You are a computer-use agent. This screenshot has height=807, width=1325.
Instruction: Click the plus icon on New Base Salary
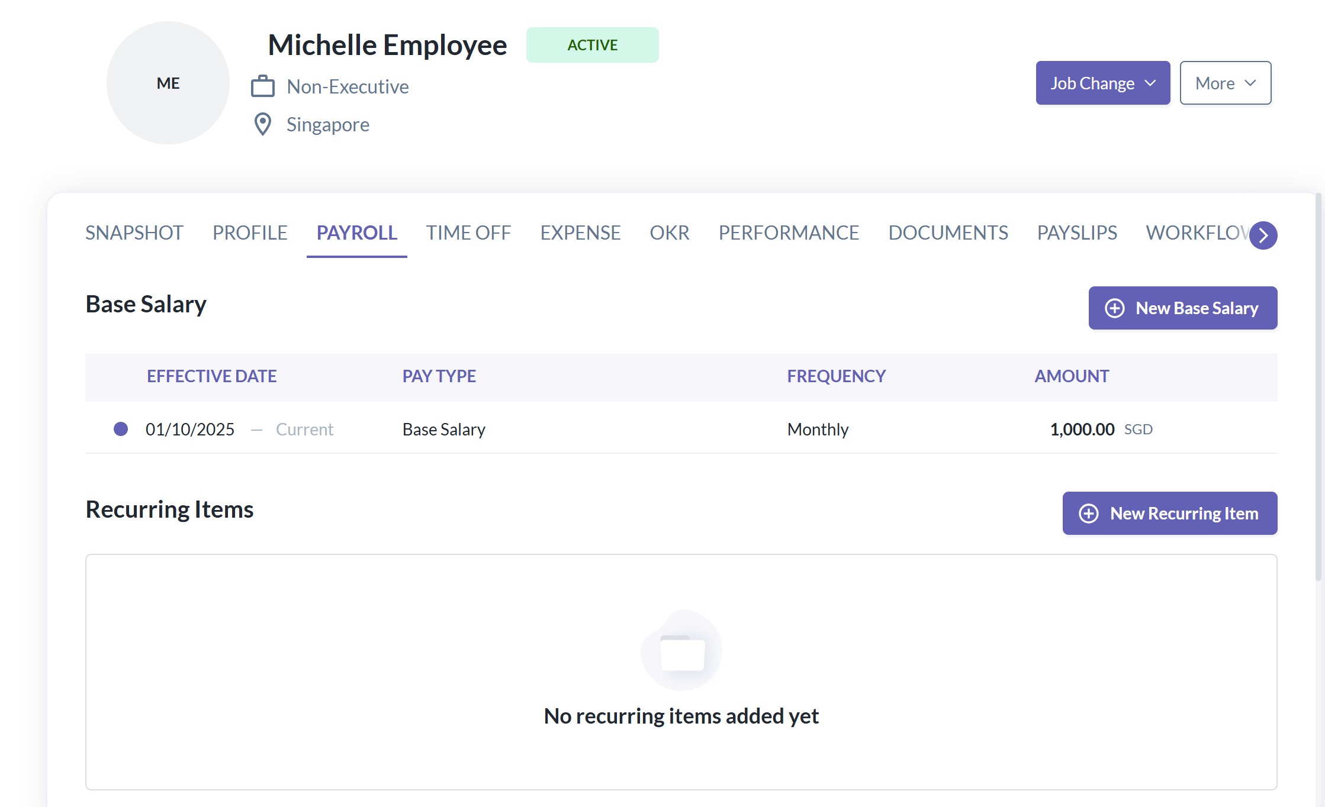pos(1115,308)
